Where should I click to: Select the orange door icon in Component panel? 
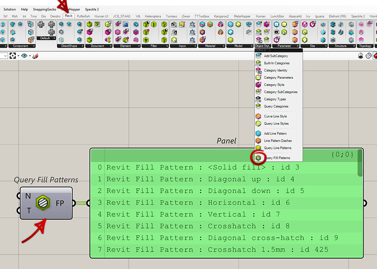[31, 40]
